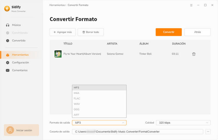
Task: Open the hamburger menu icon
Action: 191,5
